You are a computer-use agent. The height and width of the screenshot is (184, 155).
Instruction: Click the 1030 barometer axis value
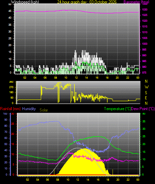[145, 9]
